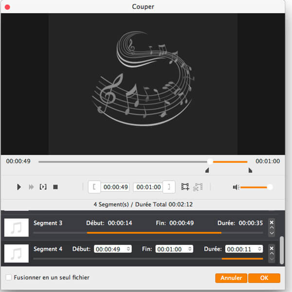Click the play-segment bracket icon
Screen dimensions: 292x292
tap(43, 187)
